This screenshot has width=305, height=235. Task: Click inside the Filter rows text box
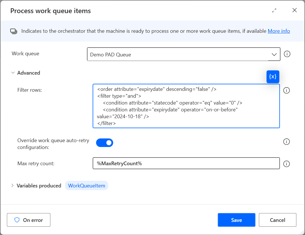click(186, 106)
